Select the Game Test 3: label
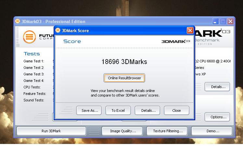This screenshot has width=243, height=156. [34, 74]
